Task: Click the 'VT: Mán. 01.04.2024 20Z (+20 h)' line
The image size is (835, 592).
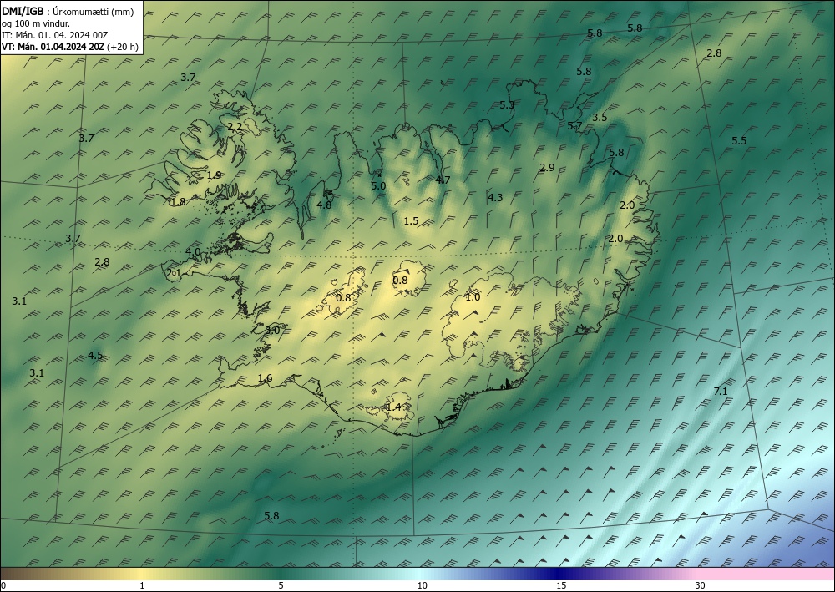Action: [x=70, y=47]
